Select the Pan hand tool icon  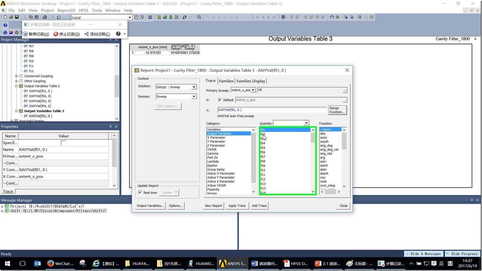point(332,17)
